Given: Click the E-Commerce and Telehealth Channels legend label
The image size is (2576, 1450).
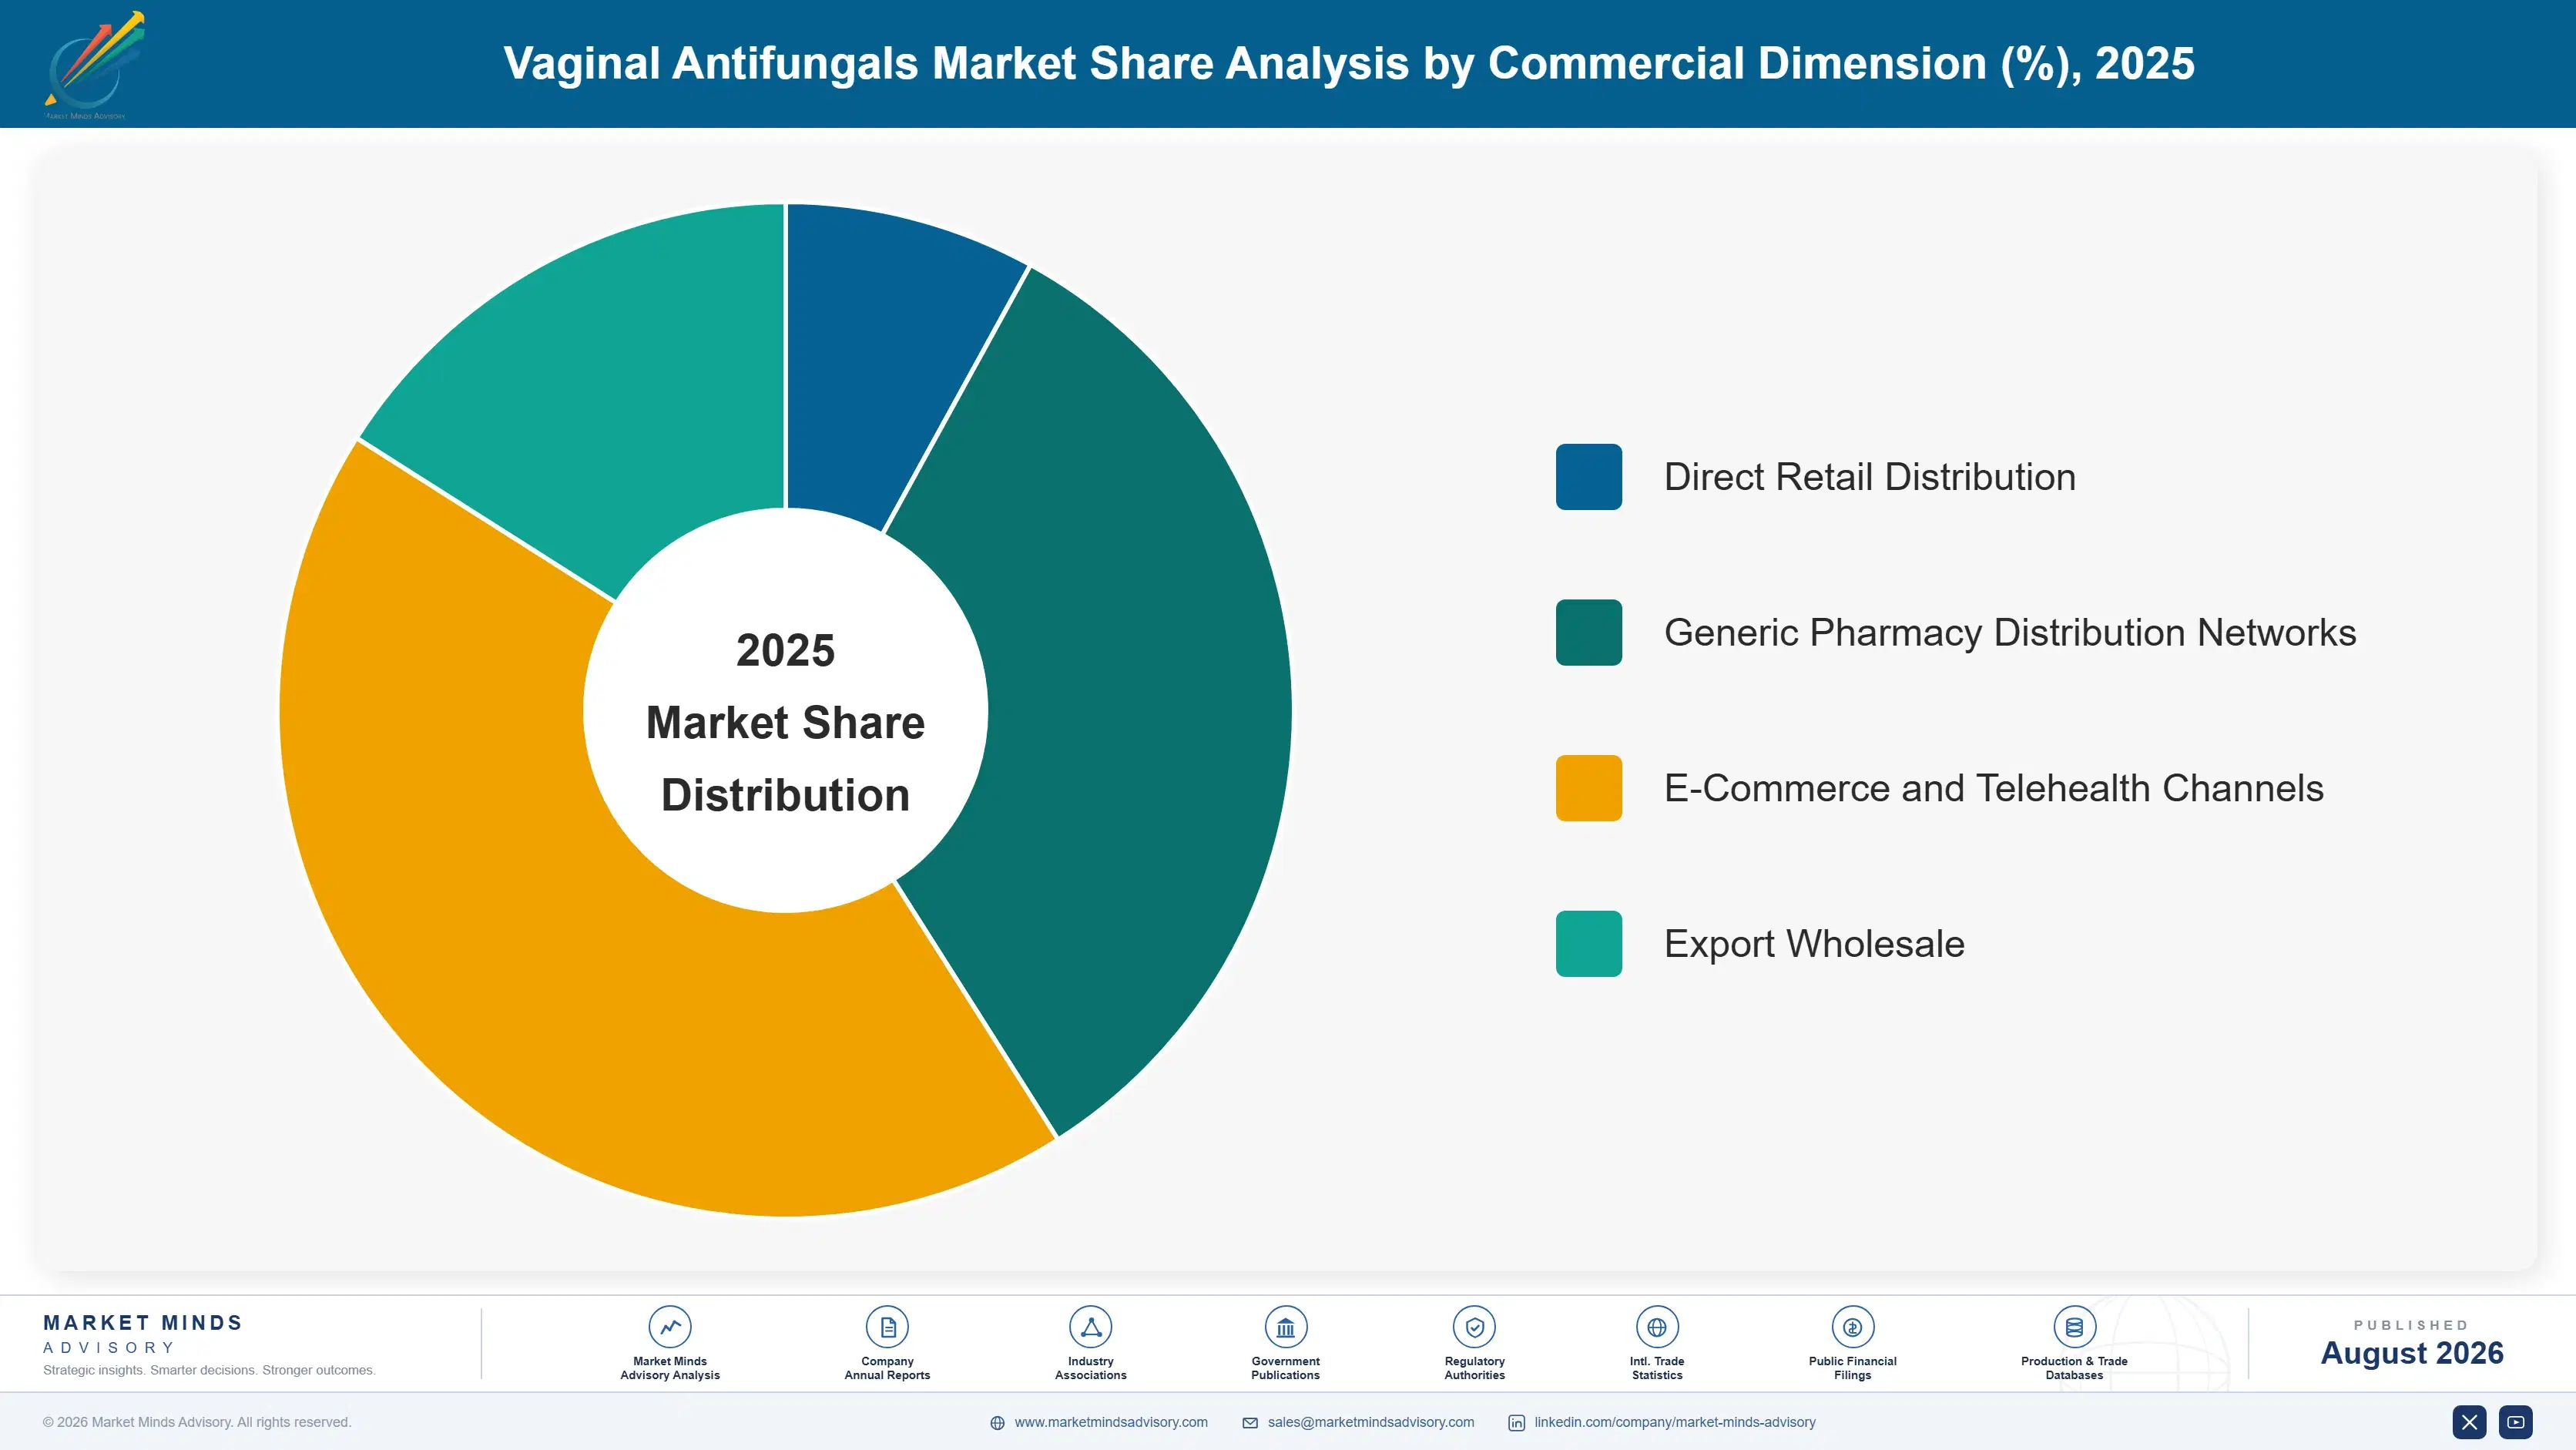Looking at the screenshot, I should [x=1994, y=788].
